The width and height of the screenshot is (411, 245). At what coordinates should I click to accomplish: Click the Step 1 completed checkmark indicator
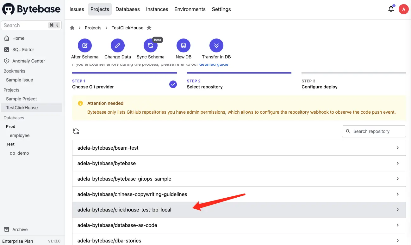point(173,84)
